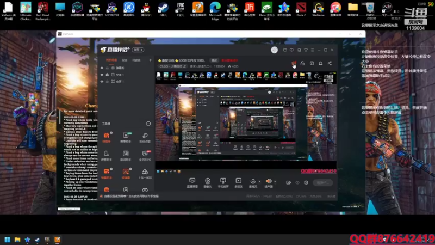Image resolution: width=435 pixels, height=245 pixels.
Task: Add a 手机投屏 phone mirroring source
Action: [223, 183]
